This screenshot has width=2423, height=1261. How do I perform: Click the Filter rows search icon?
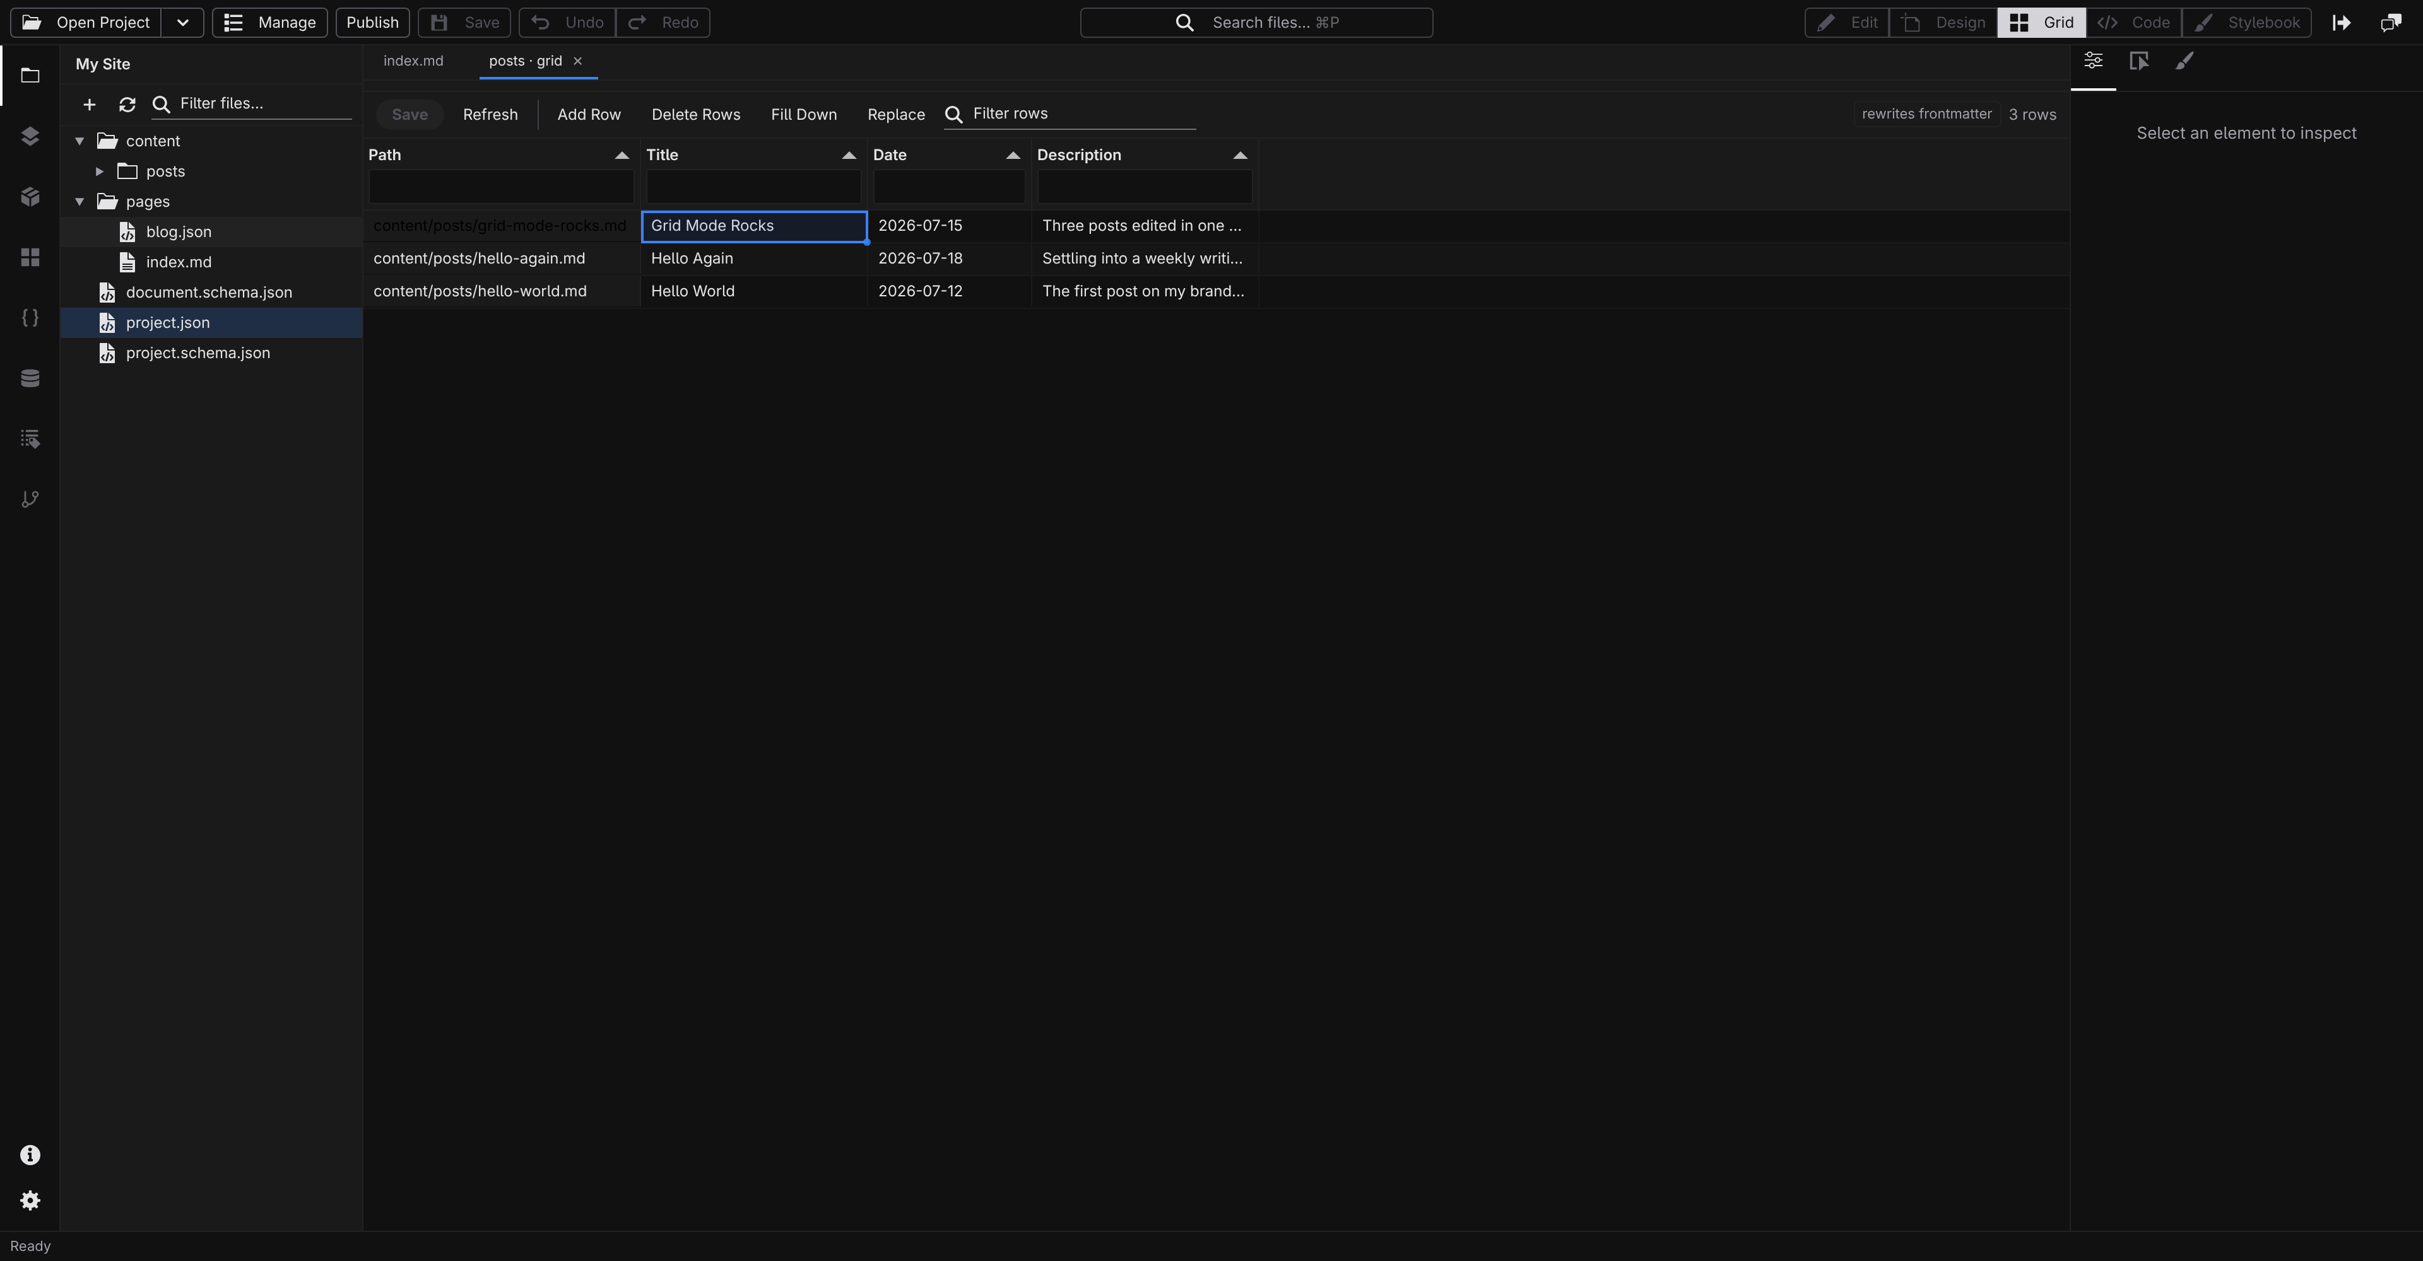pos(954,115)
